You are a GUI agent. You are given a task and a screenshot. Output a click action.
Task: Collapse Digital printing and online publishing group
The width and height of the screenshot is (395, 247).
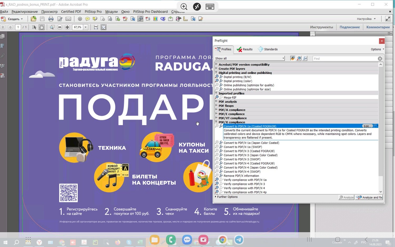click(x=216, y=73)
